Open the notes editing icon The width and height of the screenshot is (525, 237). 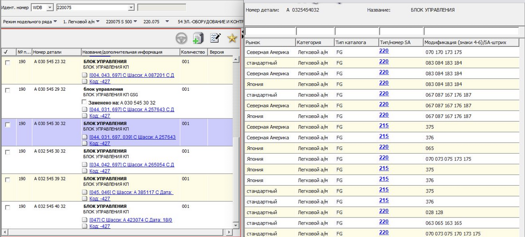coord(215,38)
